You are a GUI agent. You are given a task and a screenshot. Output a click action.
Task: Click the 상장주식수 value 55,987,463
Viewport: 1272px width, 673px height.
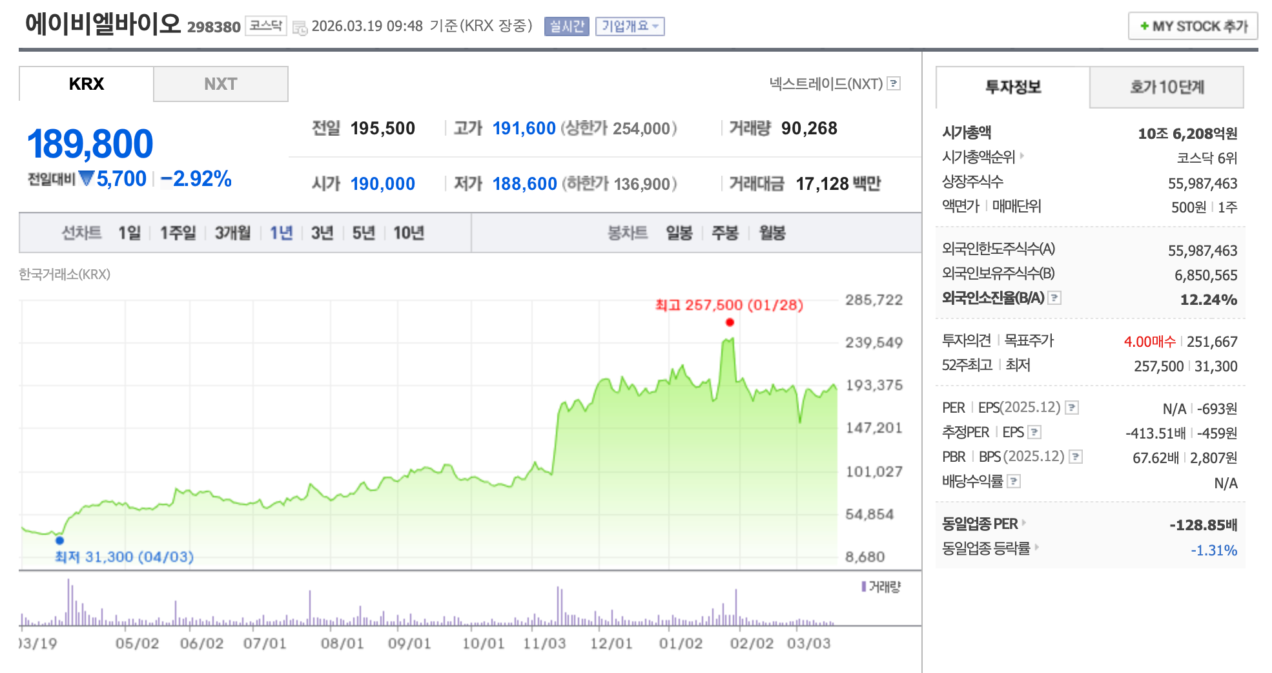(x=1202, y=183)
